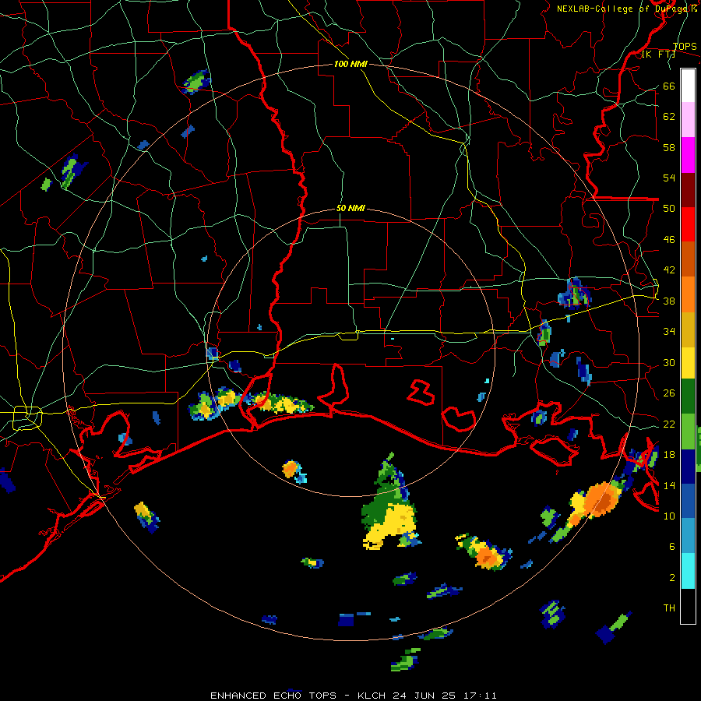Screen dimensions: 701x701
Task: Click the "30" legend value
Action: click(x=669, y=362)
